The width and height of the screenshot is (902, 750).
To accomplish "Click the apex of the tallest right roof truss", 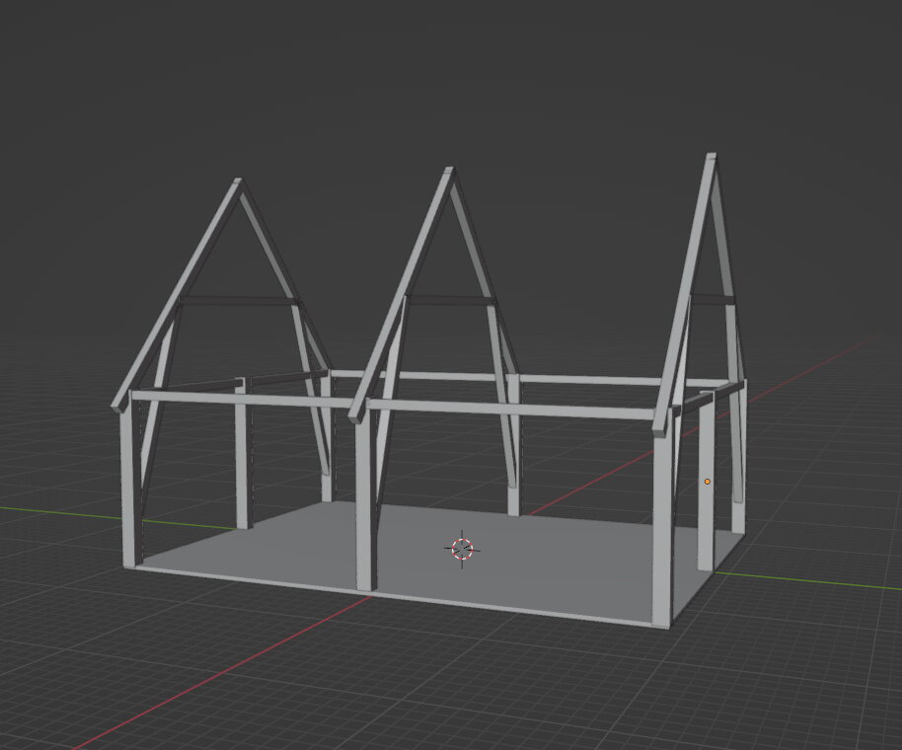I will pyautogui.click(x=711, y=157).
